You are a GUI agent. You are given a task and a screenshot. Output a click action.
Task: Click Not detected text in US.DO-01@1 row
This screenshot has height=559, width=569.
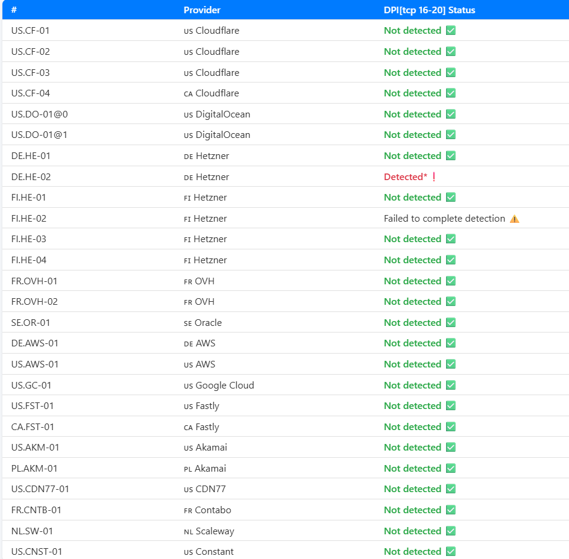click(412, 135)
